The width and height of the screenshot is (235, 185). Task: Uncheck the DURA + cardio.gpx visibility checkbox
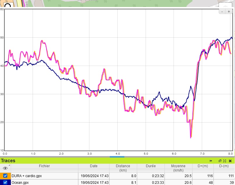(5, 176)
